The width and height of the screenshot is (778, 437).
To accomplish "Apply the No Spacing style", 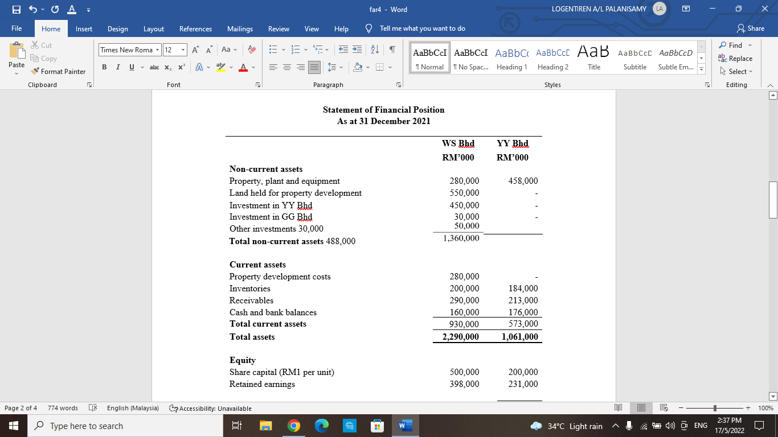I will click(470, 57).
